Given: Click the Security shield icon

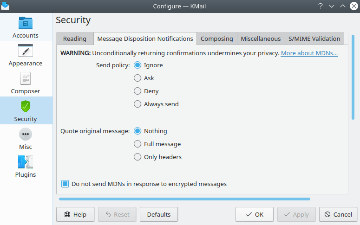Looking at the screenshot, I should [x=26, y=106].
